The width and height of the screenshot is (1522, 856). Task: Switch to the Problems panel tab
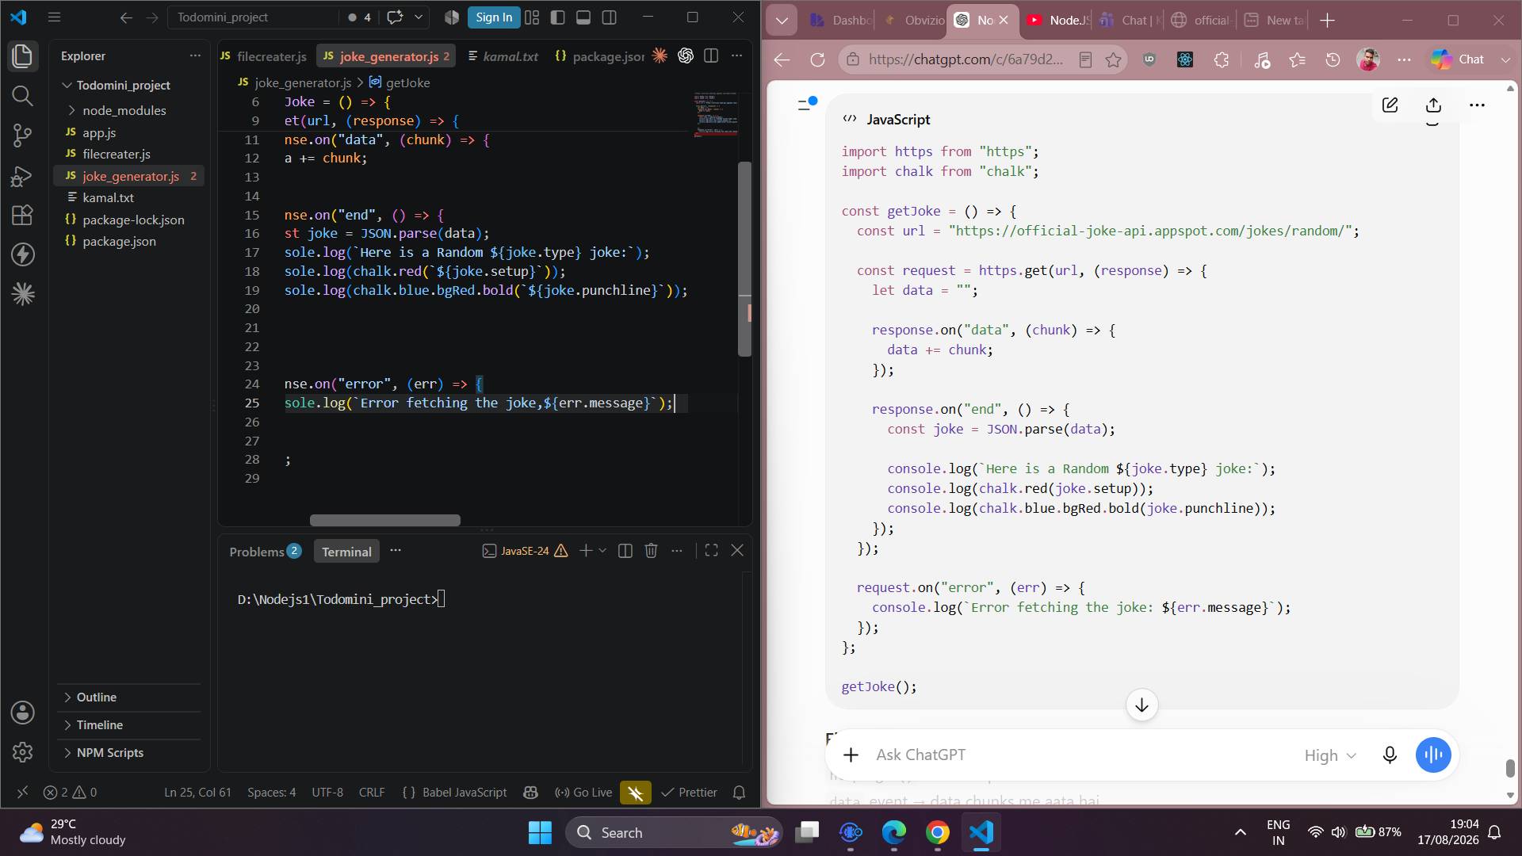click(x=265, y=552)
